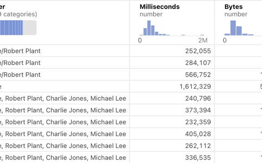The image size is (262, 163).
Task: Click the categories count label
Action: [x=18, y=14]
